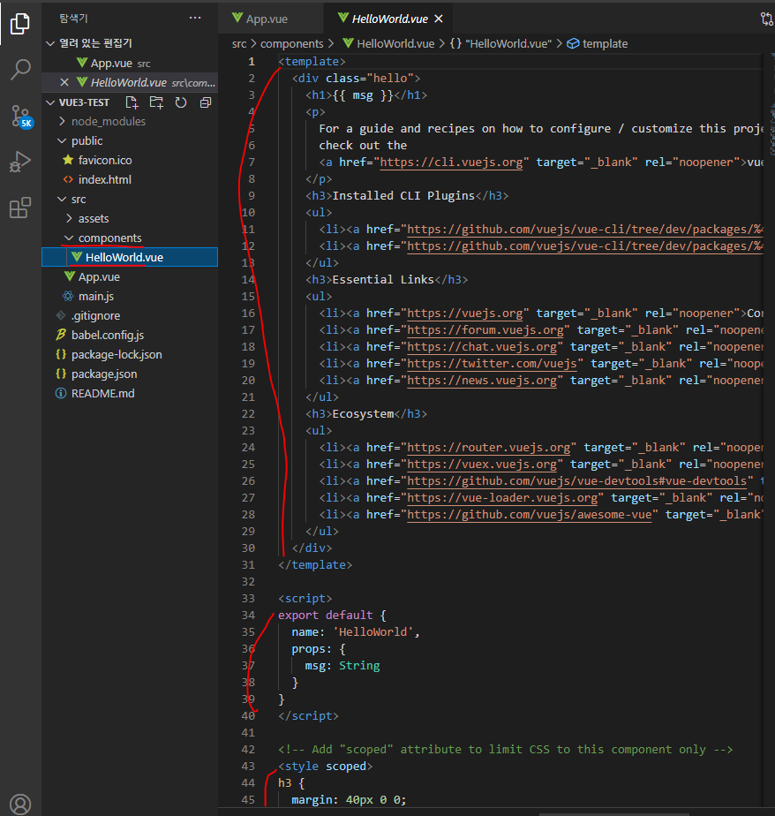Collapse the open editors section

pyautogui.click(x=50, y=43)
